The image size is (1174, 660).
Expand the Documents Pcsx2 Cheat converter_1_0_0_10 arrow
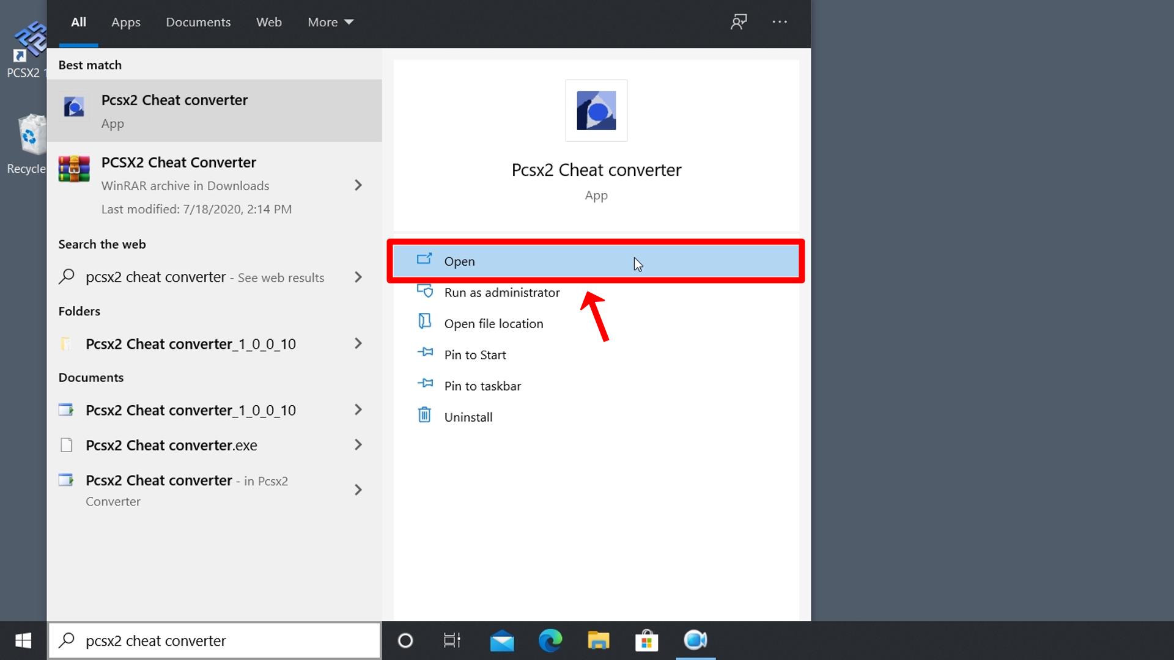point(359,409)
